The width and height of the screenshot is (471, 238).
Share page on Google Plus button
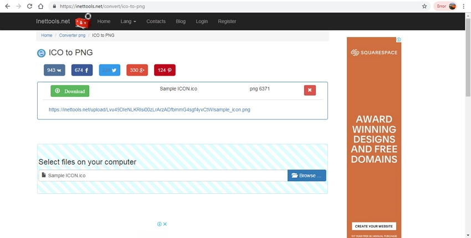(x=137, y=70)
